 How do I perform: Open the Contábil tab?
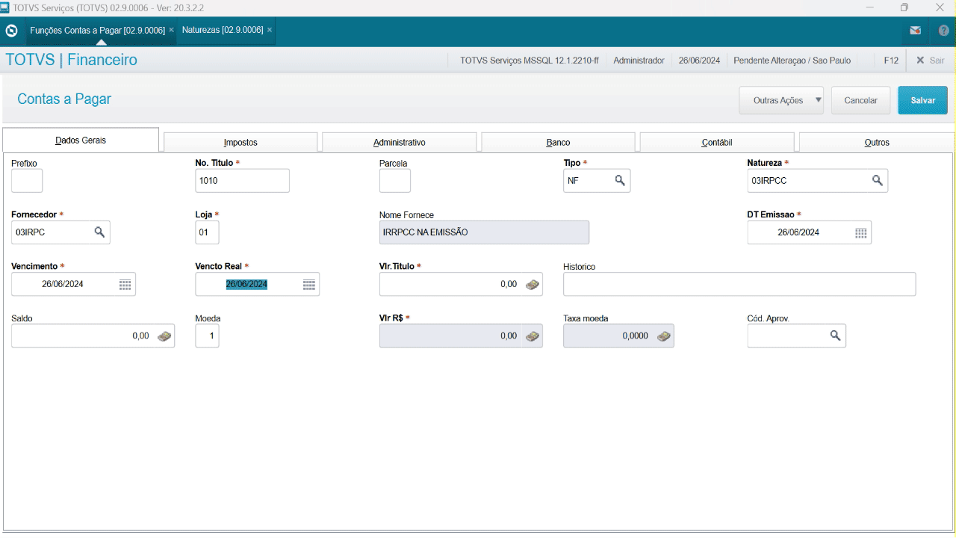pos(717,142)
